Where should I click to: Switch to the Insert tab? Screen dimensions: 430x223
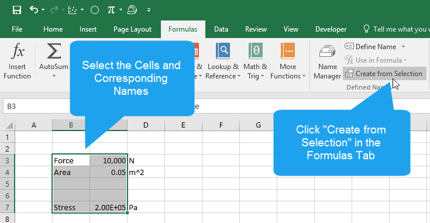pyautogui.click(x=88, y=29)
